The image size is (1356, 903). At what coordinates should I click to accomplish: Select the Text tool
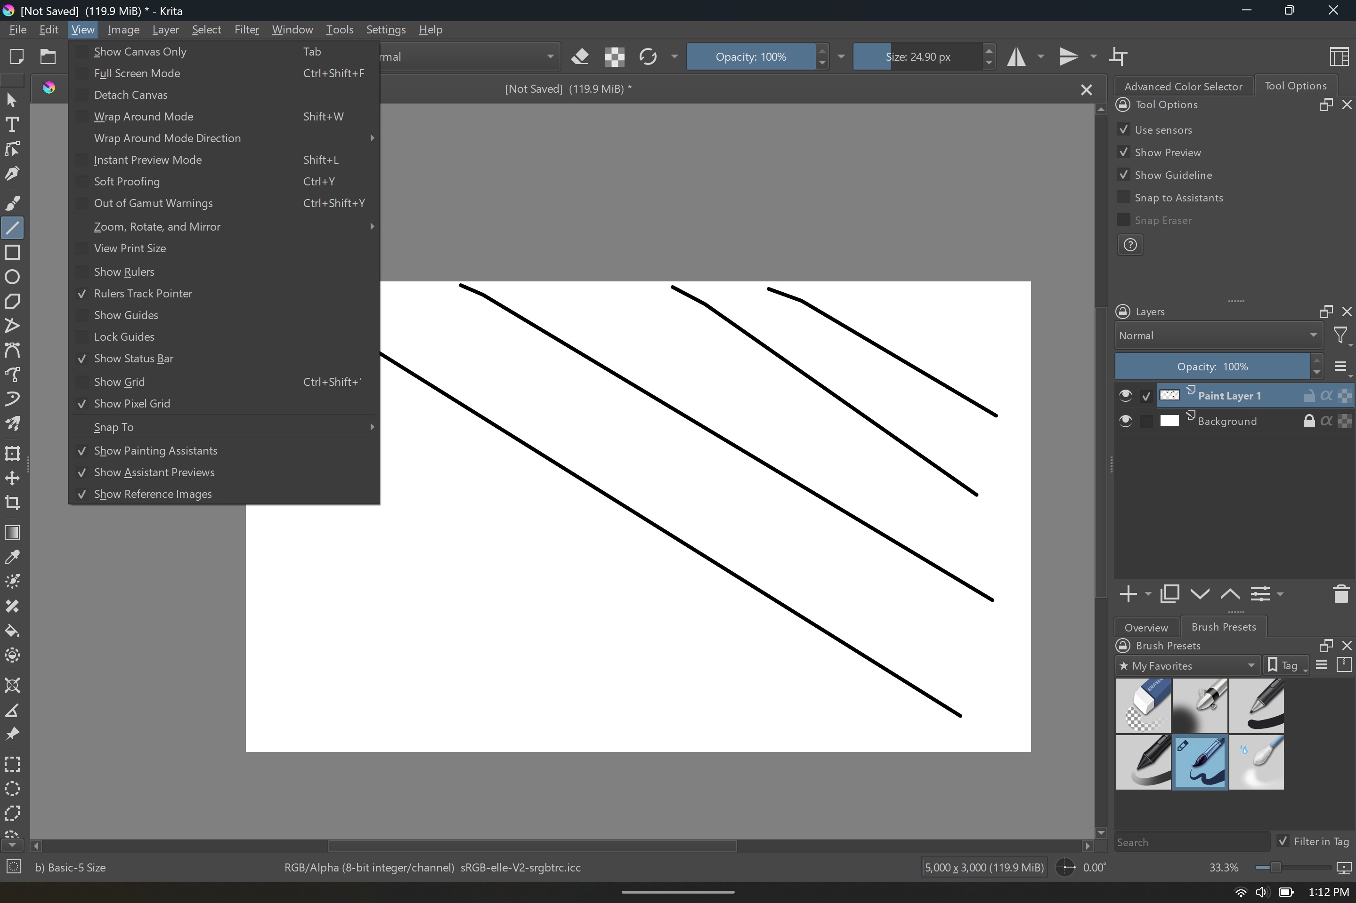(x=12, y=124)
